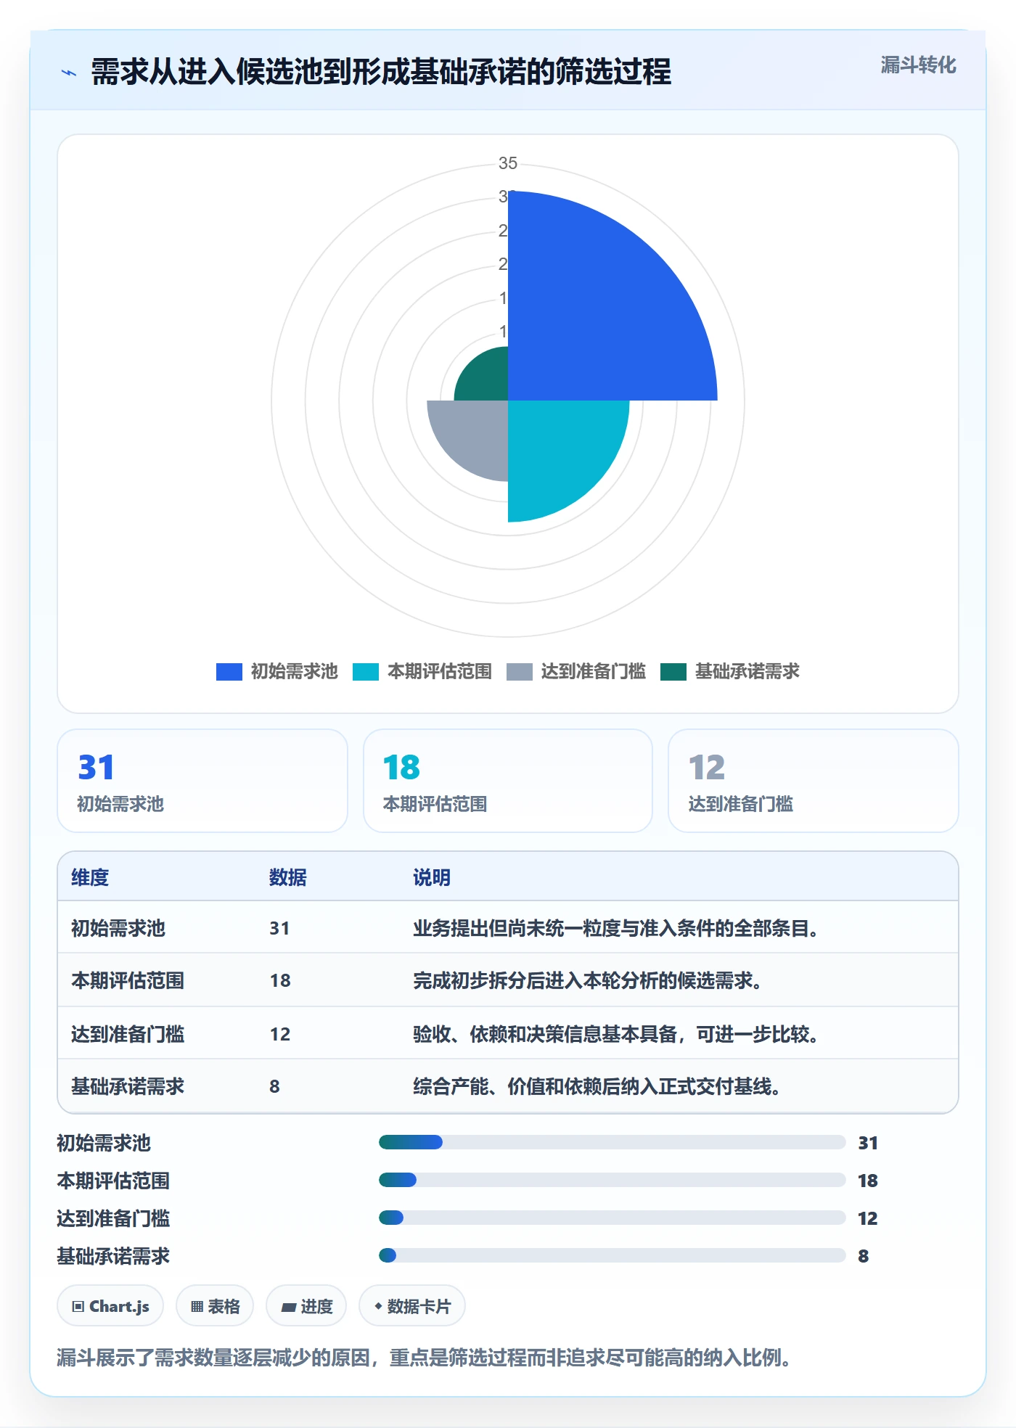The width and height of the screenshot is (1016, 1428).
Task: Click the 基础承诺需求 progress bar
Action: pos(612,1255)
